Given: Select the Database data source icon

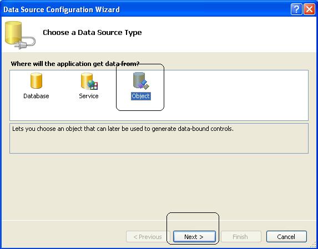Looking at the screenshot, I should (x=36, y=80).
